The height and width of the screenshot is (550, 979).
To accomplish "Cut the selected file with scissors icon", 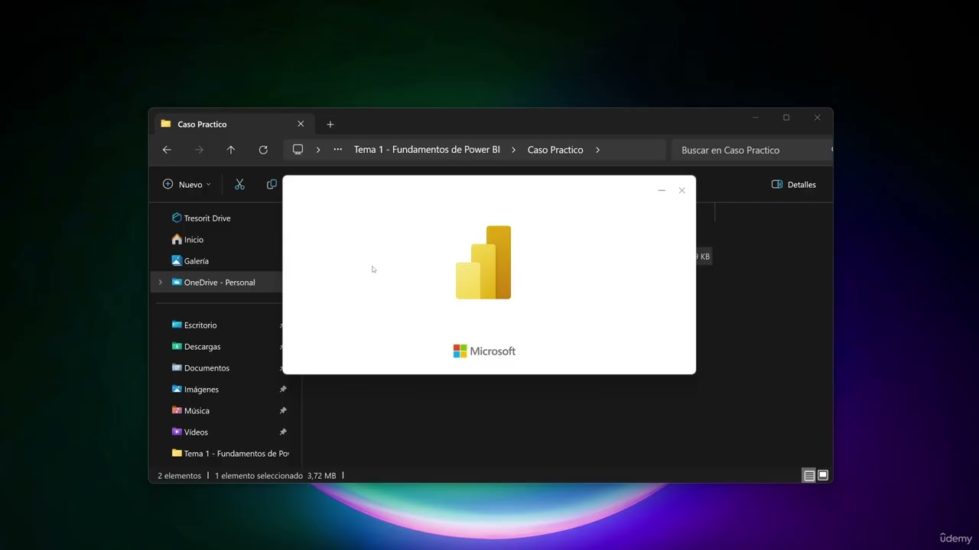I will coord(239,184).
